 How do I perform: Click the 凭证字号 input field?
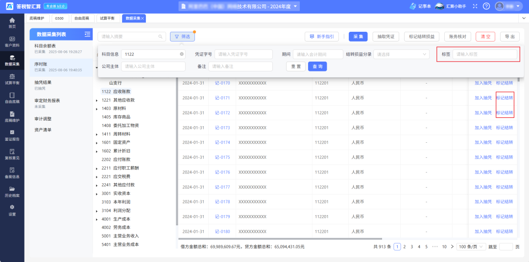[243, 54]
